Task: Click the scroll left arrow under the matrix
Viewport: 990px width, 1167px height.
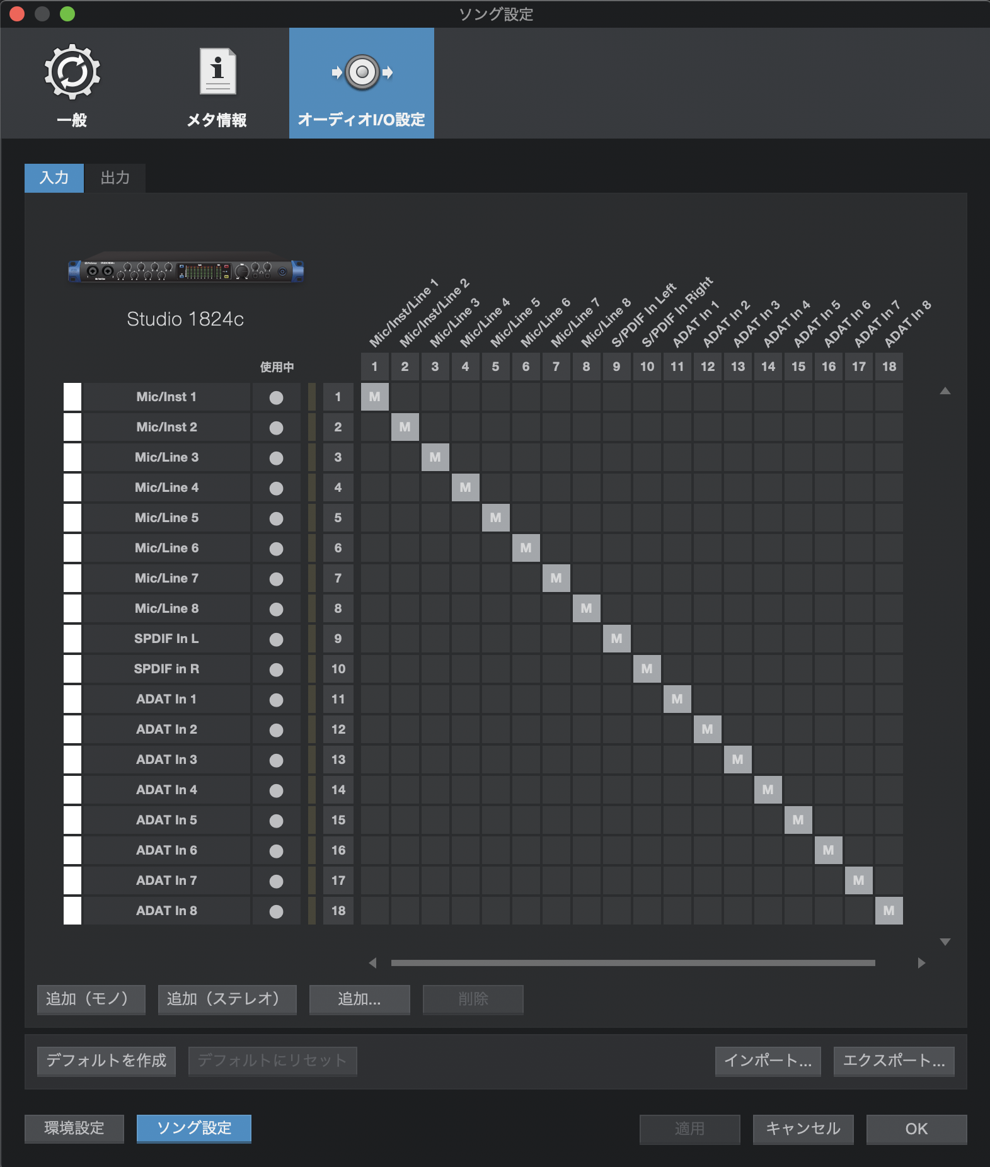Action: [372, 963]
